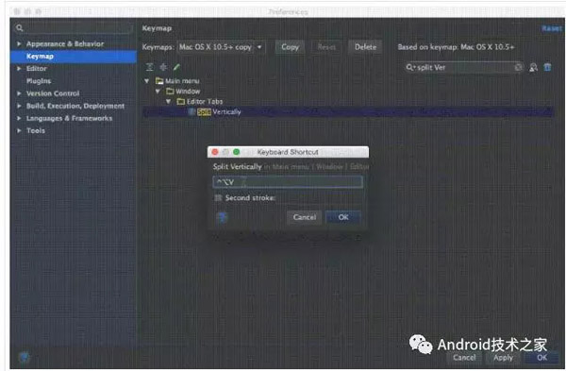Click the Collapse All icon in Keymap toolbar

point(163,67)
